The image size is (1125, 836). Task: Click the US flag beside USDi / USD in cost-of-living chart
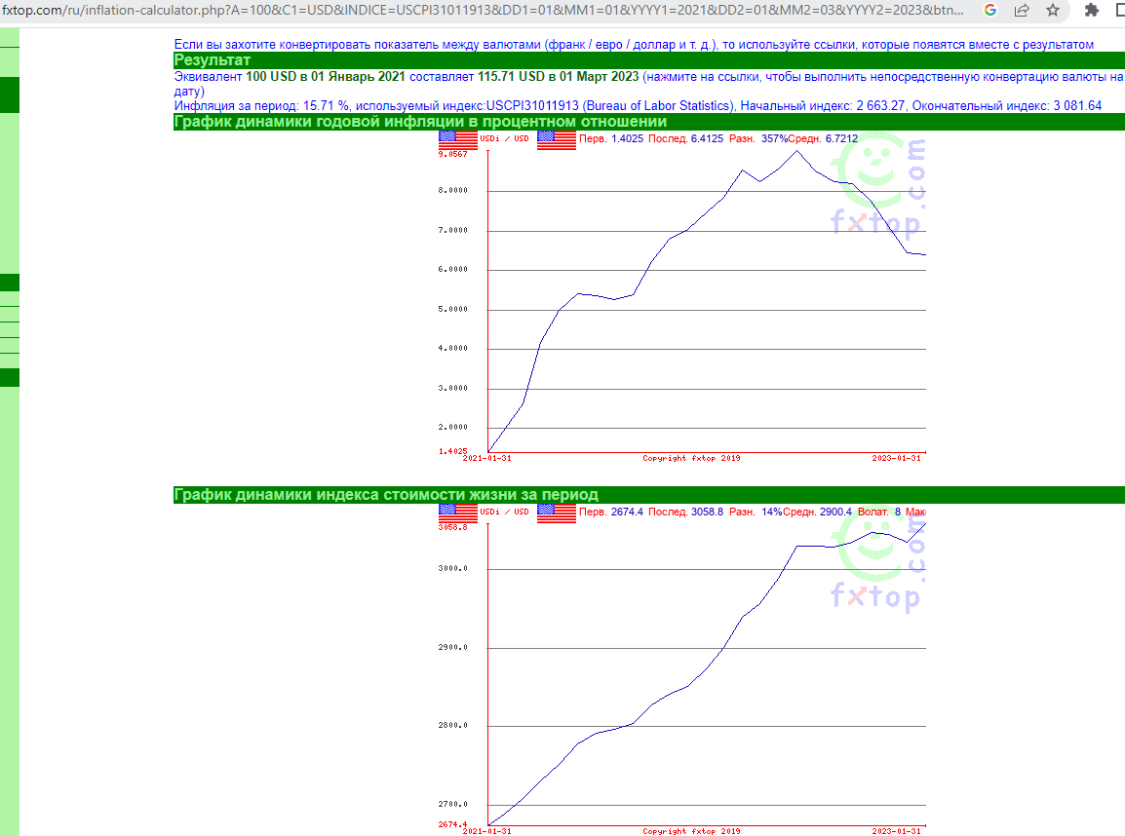pos(458,513)
